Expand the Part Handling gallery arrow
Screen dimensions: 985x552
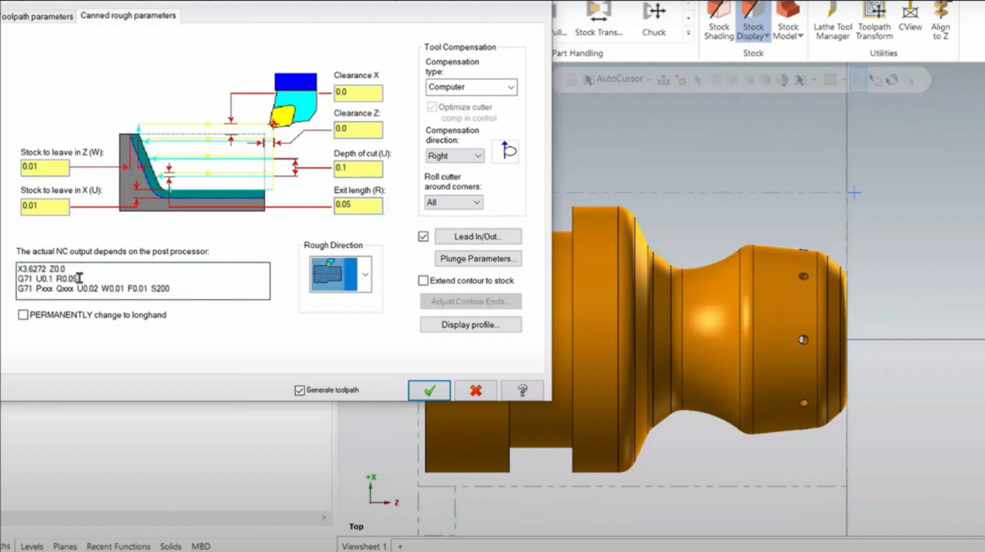pyautogui.click(x=688, y=33)
